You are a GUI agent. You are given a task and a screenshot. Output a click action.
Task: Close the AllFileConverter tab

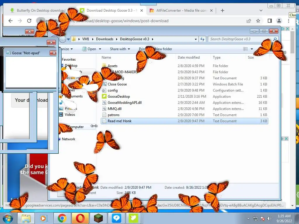pyautogui.click(x=211, y=10)
